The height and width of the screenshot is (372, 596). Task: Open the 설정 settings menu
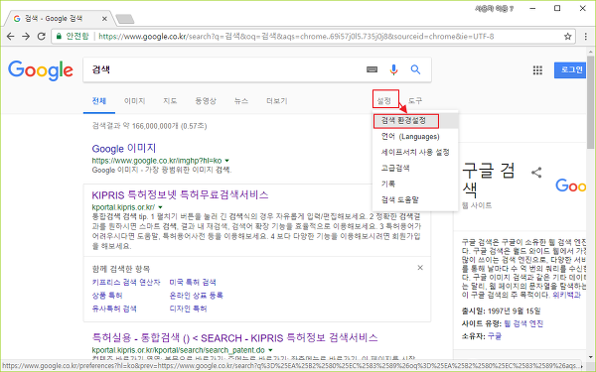coord(383,100)
